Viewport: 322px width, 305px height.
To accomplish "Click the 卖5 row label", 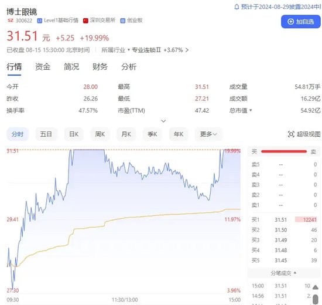I will point(256,164).
